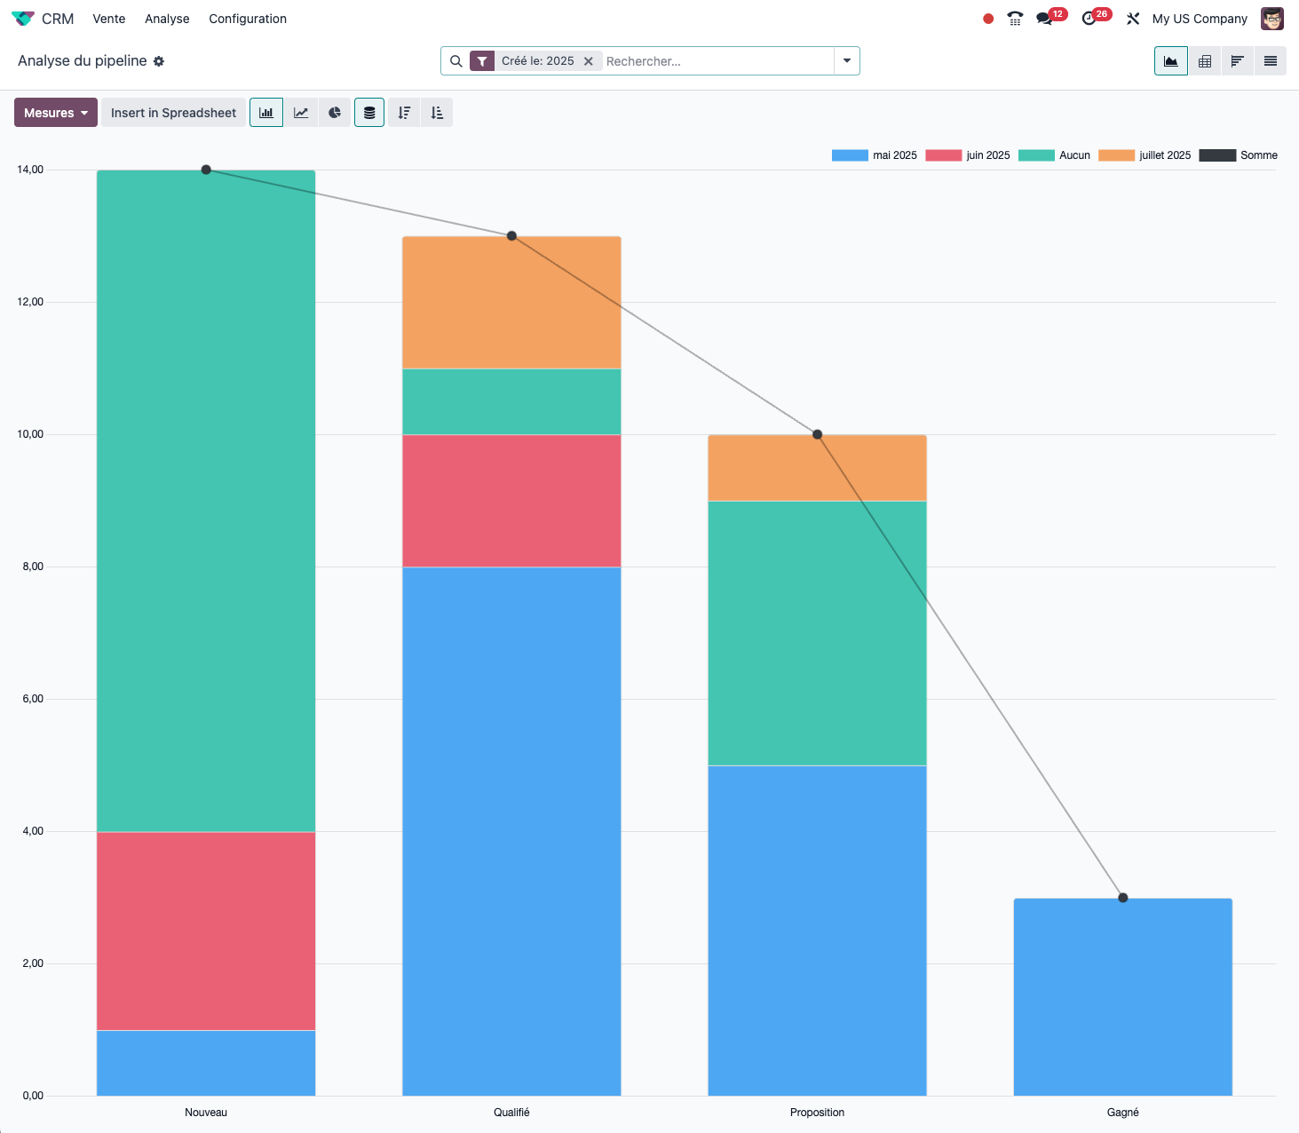1299x1133 pixels.
Task: Remove the 'Créé le: 2025' filter facet
Action: pyautogui.click(x=588, y=61)
